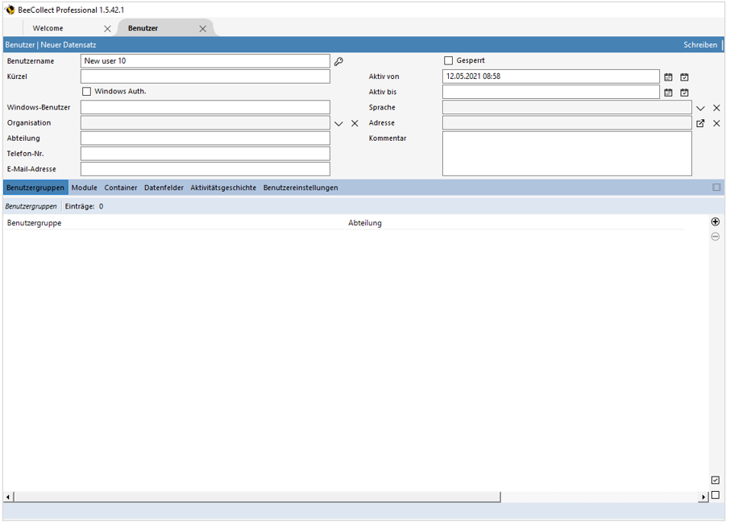Image resolution: width=730 pixels, height=524 pixels.
Task: Click the horizontal scrollbar right arrow
Action: point(703,497)
